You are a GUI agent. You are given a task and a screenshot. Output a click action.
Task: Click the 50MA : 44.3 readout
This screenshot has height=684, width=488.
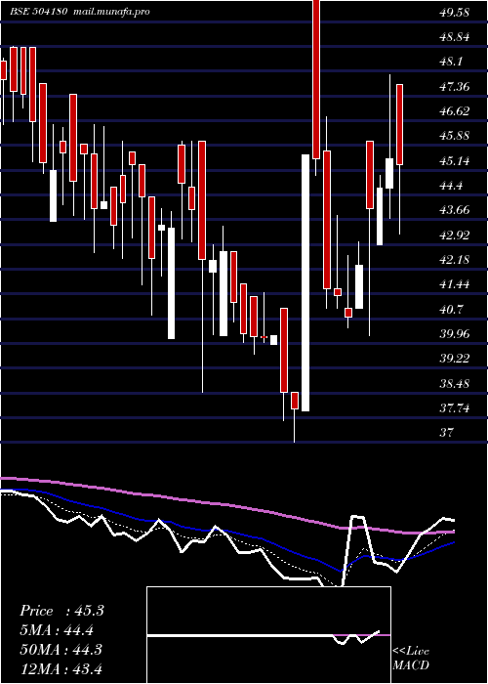pyautogui.click(x=61, y=649)
